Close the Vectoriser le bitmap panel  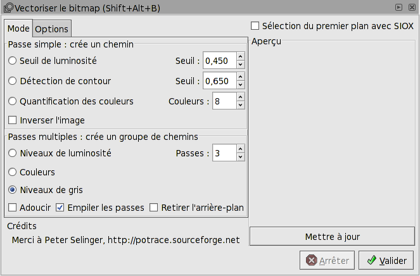pos(410,7)
